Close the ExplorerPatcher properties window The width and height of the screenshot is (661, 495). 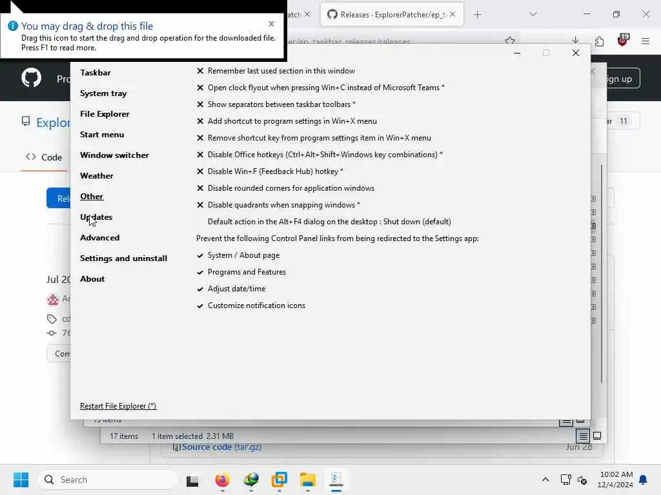pyautogui.click(x=576, y=53)
